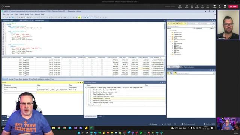This screenshot has height=135, width=240.
Task: Click the Properties panel search field
Action: [196, 73]
